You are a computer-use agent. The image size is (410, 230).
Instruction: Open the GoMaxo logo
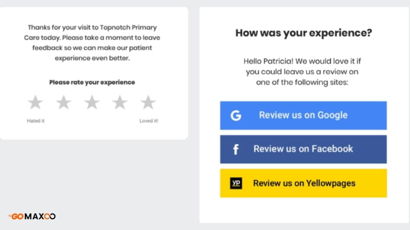pyautogui.click(x=32, y=216)
